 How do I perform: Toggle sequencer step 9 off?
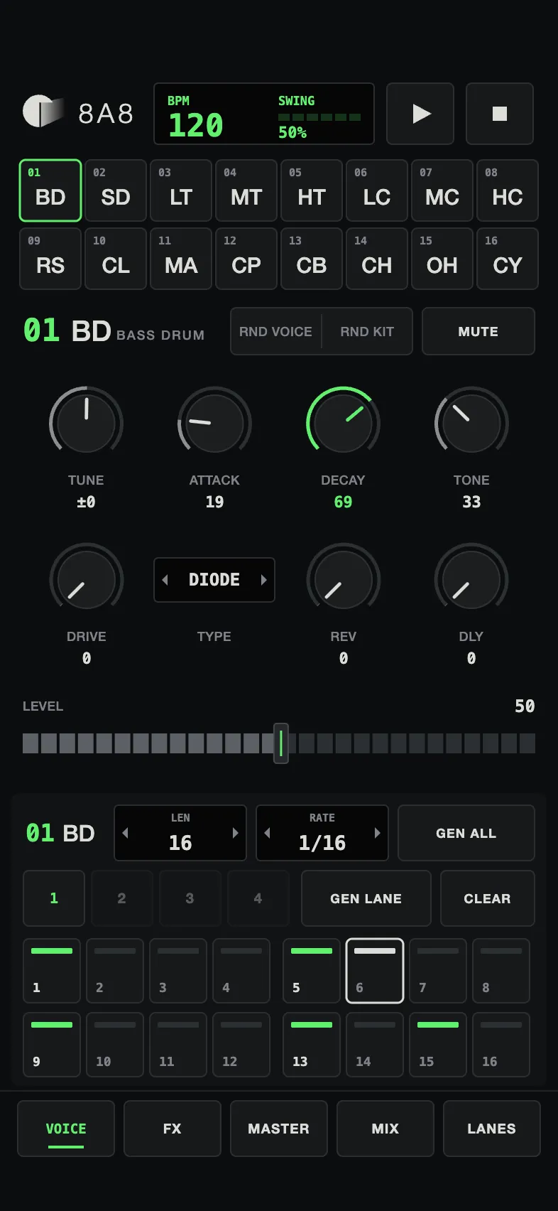coord(52,1045)
